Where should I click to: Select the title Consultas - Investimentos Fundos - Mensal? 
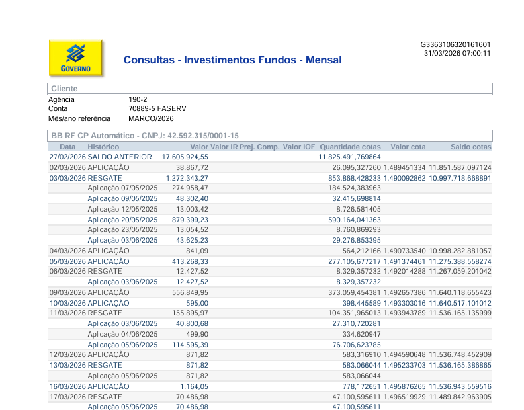tap(233, 60)
